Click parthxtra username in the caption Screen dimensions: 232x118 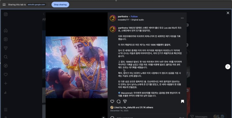(x=123, y=28)
